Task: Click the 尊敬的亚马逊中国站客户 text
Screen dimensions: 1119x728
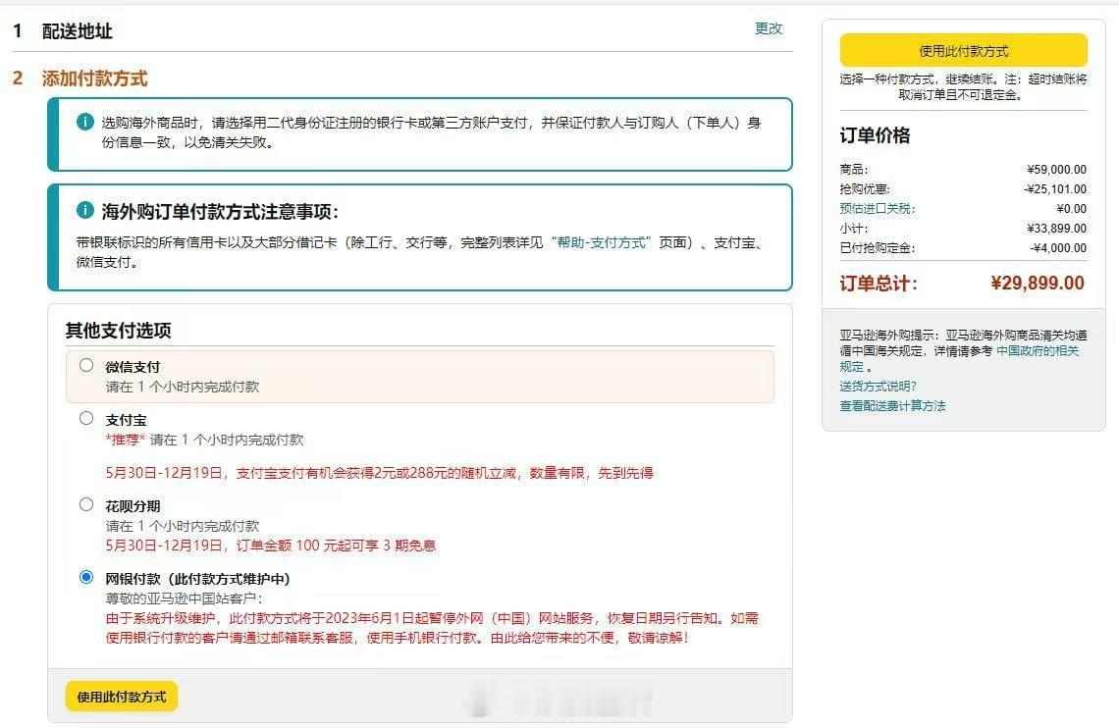Action: pyautogui.click(x=185, y=598)
